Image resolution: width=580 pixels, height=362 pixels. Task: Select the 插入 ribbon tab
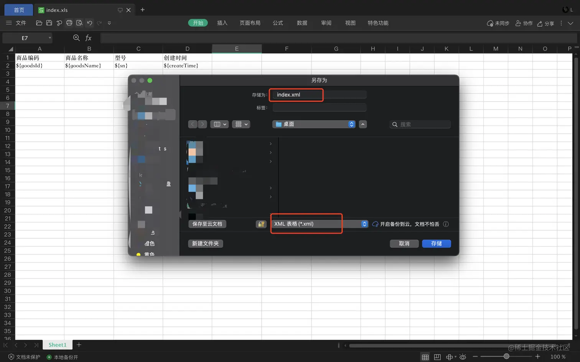point(222,23)
